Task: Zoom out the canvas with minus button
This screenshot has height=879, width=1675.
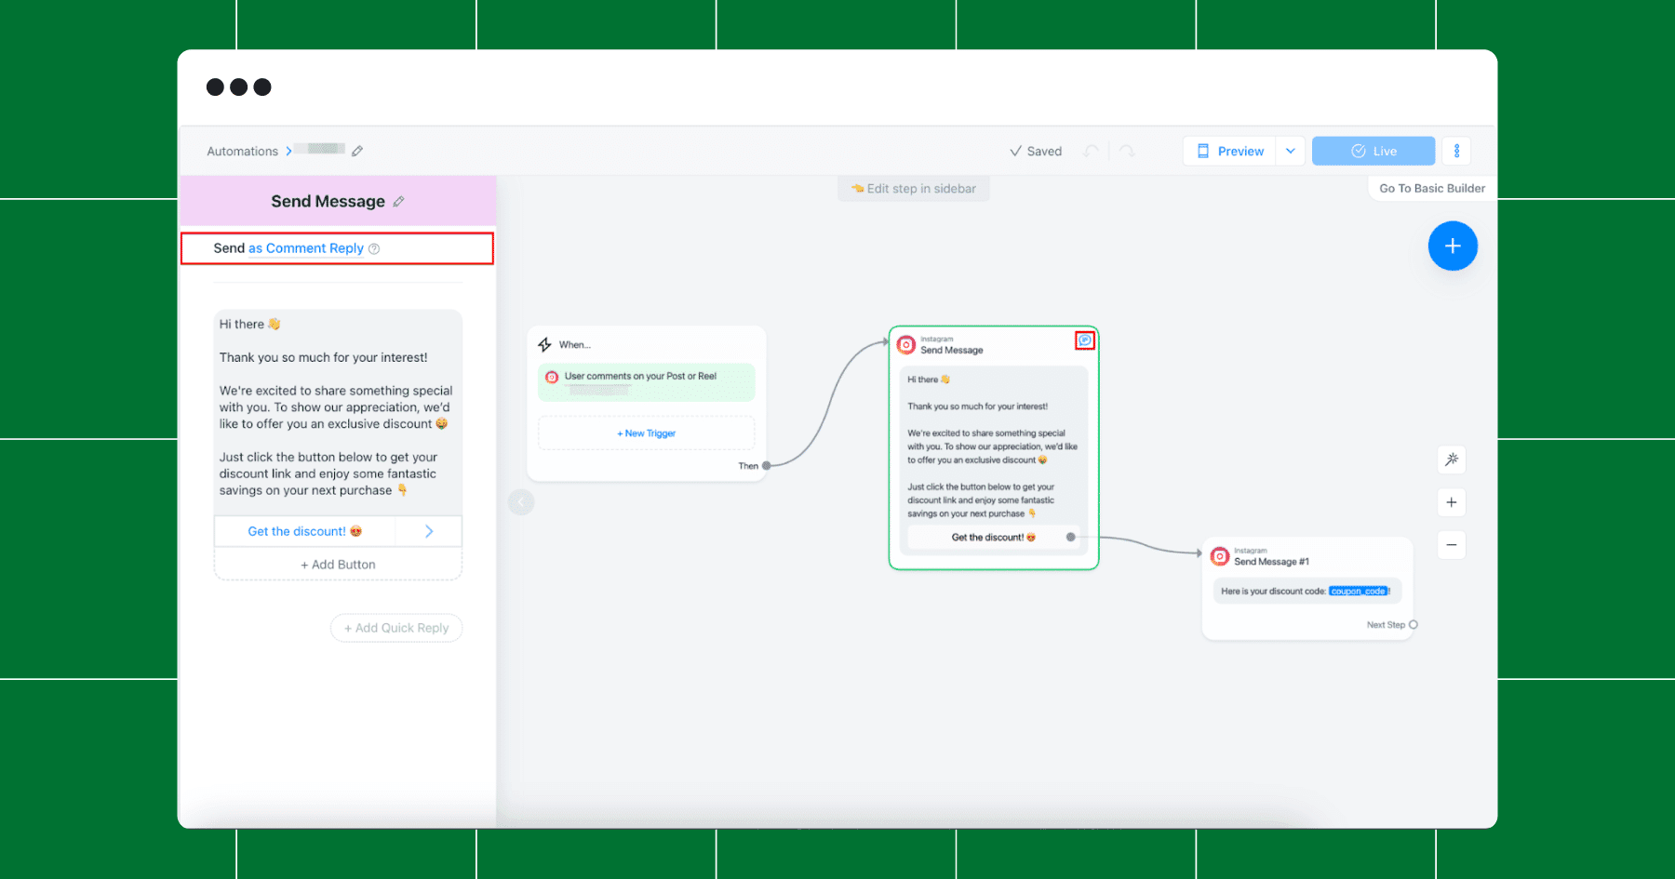Action: coord(1452,545)
